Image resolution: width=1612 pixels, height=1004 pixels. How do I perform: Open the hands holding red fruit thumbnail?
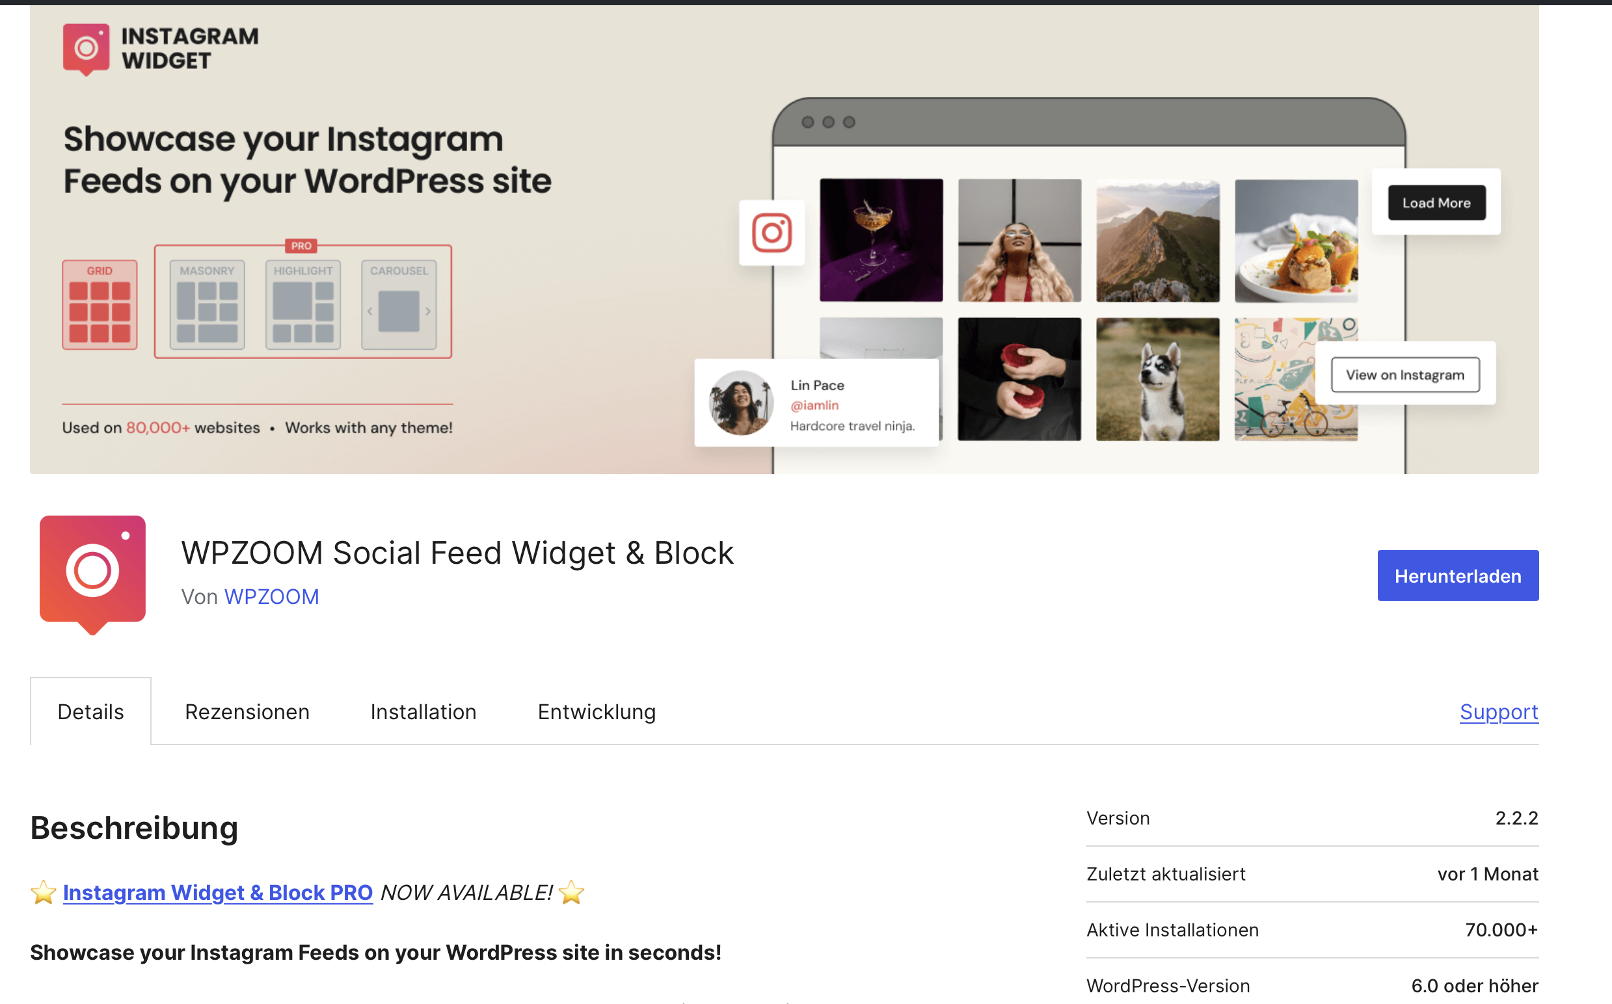point(1019,378)
